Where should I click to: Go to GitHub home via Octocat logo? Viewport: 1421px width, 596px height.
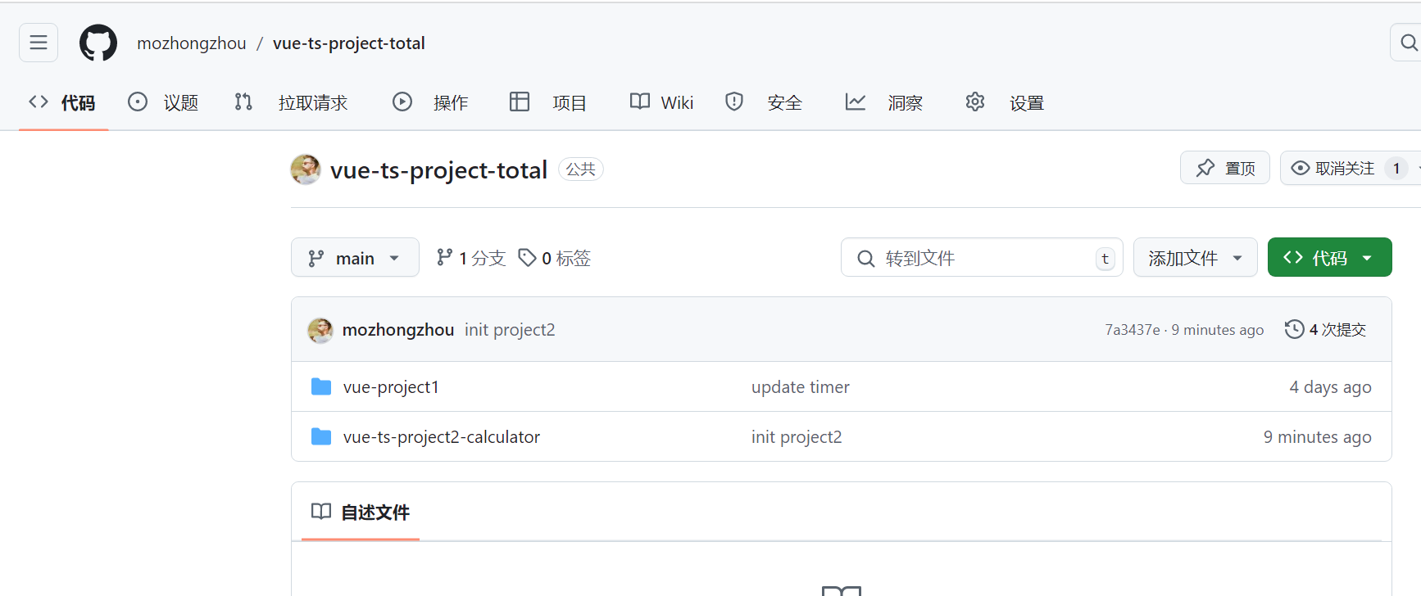[98, 43]
